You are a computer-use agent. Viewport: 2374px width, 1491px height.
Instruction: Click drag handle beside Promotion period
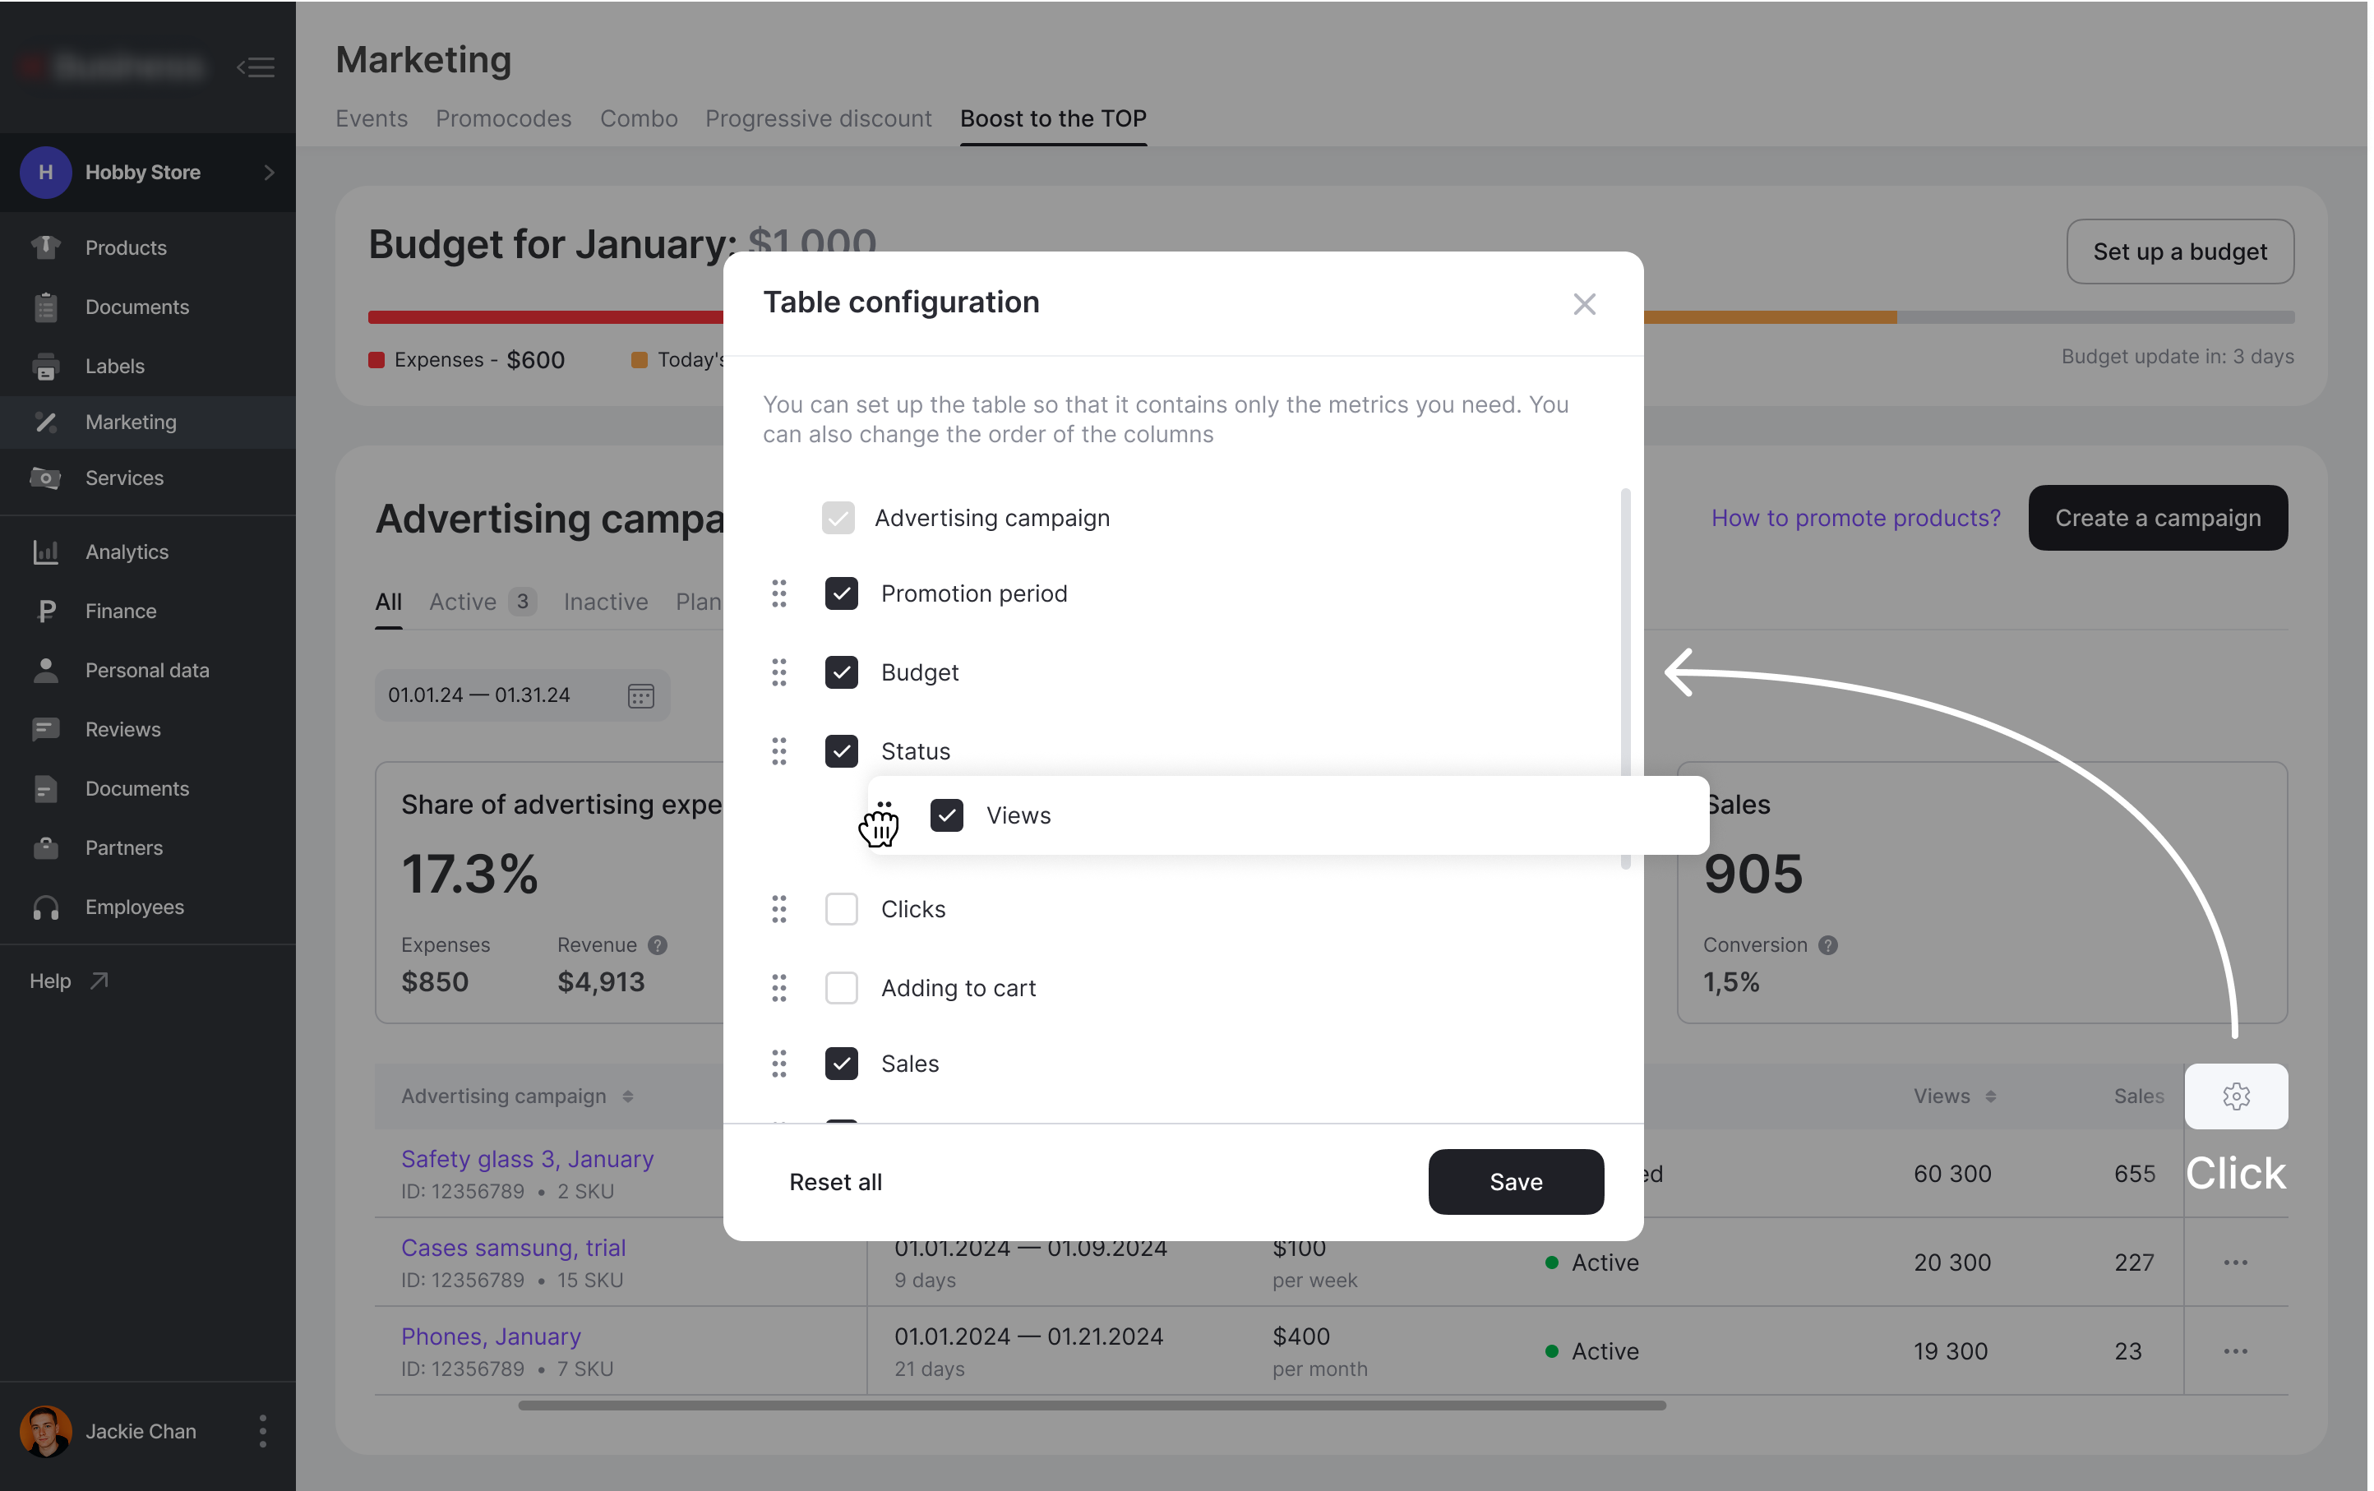(x=778, y=593)
